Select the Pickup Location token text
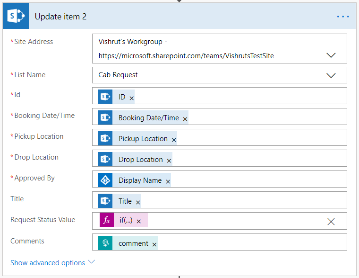 coord(143,139)
